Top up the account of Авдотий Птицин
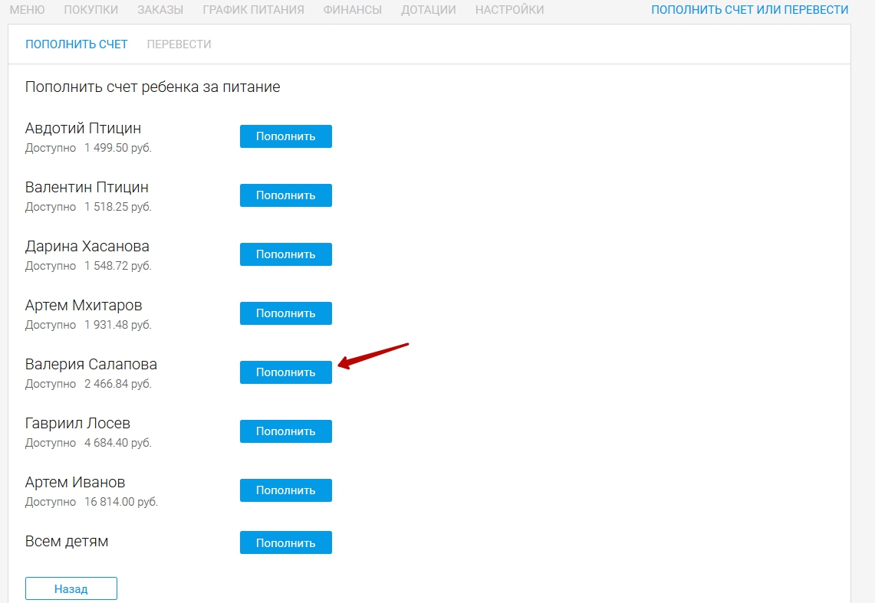The image size is (875, 603). pyautogui.click(x=286, y=136)
